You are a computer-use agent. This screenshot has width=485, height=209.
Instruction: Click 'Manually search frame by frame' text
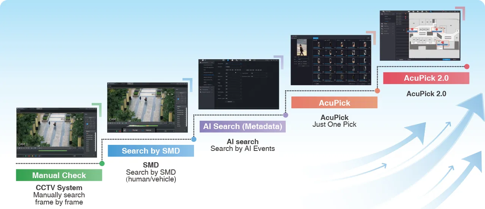tap(59, 198)
